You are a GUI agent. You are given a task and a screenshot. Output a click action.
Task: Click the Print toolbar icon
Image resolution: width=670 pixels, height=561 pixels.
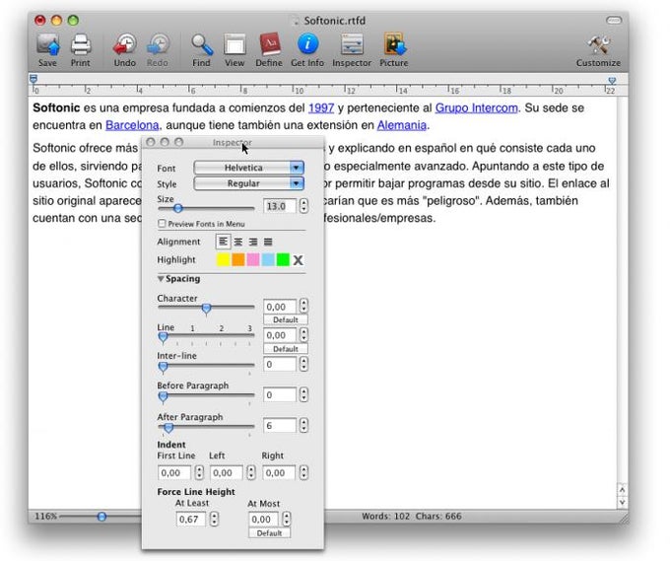tap(81, 44)
